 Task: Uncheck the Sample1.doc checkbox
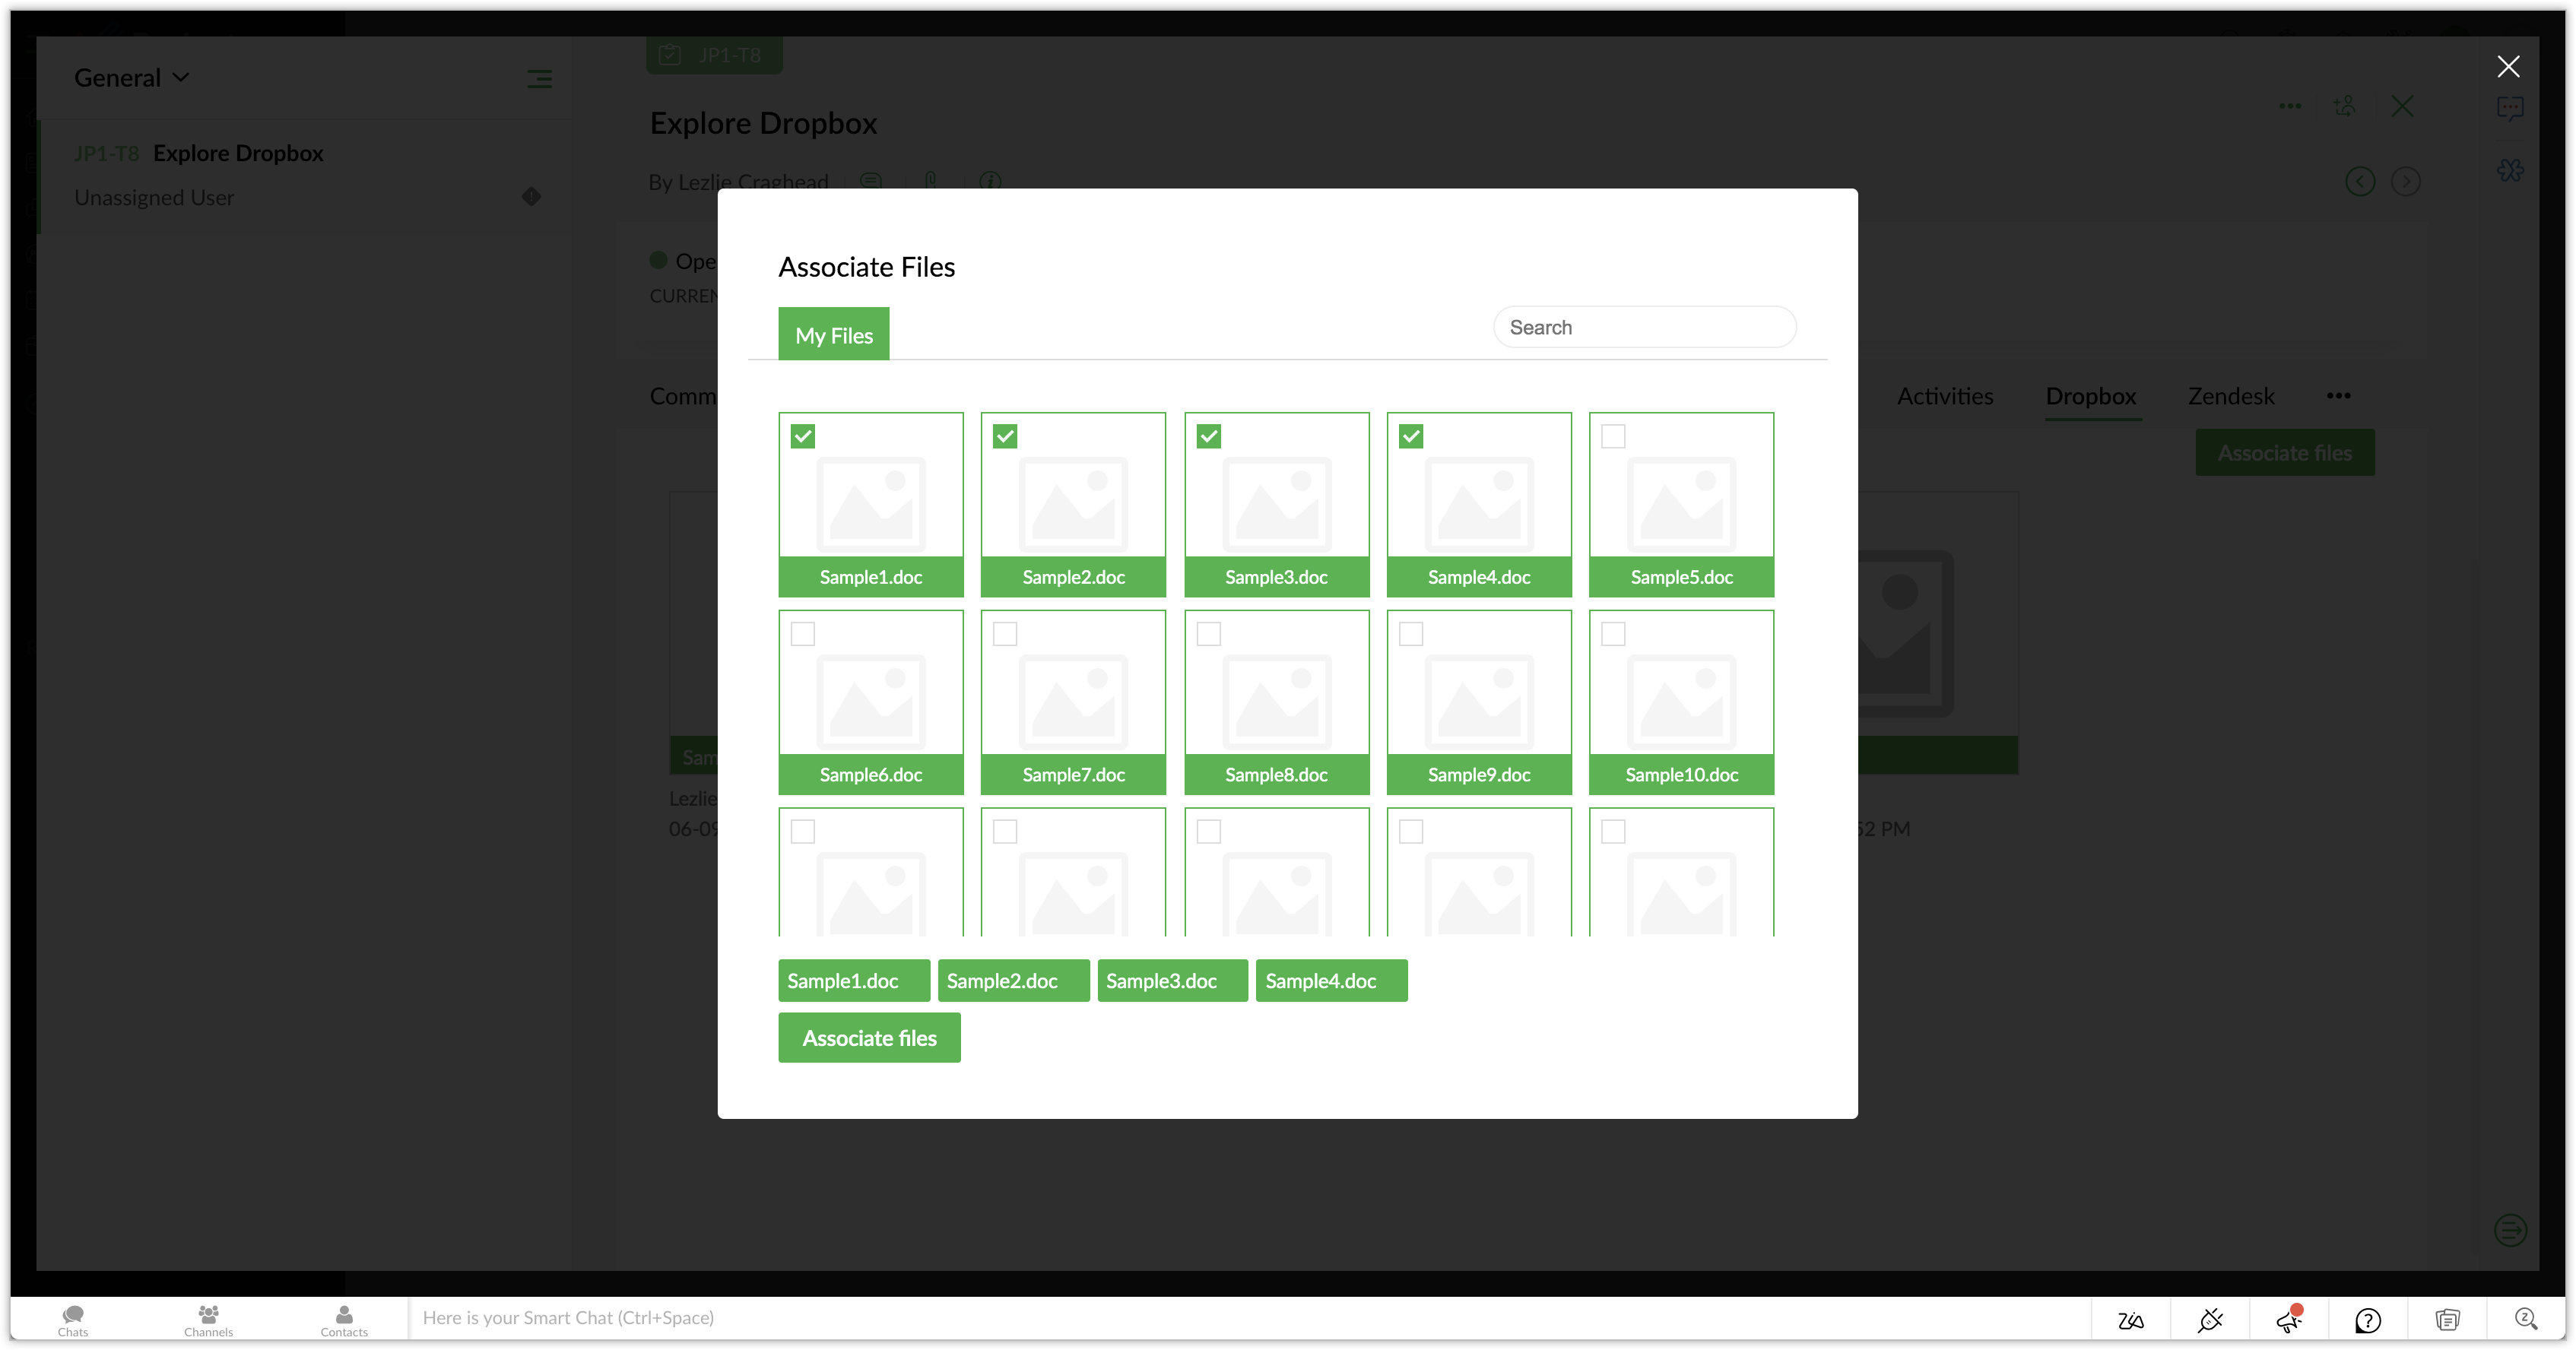[x=802, y=436]
